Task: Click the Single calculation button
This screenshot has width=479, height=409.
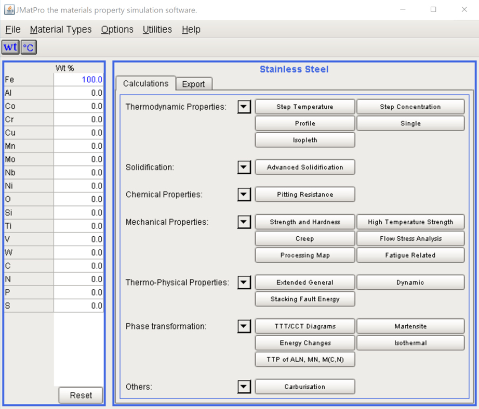Action: (x=410, y=123)
